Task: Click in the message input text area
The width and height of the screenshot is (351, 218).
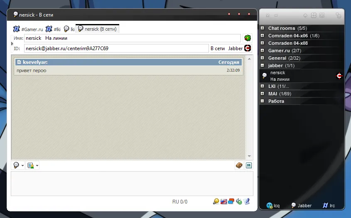Action: [132, 183]
